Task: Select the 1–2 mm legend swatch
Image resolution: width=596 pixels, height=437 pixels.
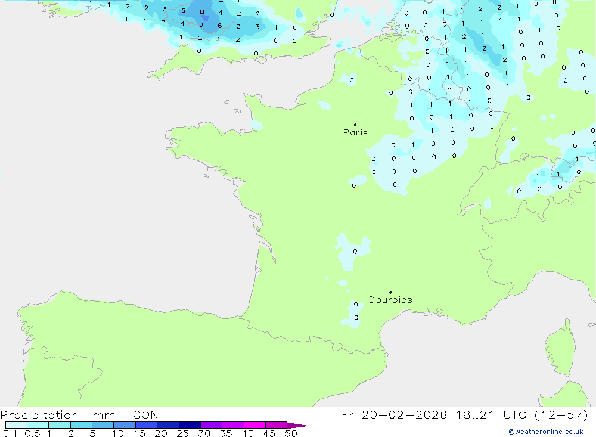Action: [x=60, y=425]
